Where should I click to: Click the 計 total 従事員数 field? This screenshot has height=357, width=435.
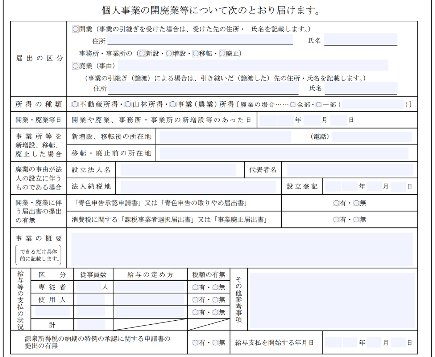(91, 325)
